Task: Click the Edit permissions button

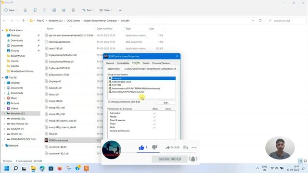Action: pyautogui.click(x=166, y=103)
